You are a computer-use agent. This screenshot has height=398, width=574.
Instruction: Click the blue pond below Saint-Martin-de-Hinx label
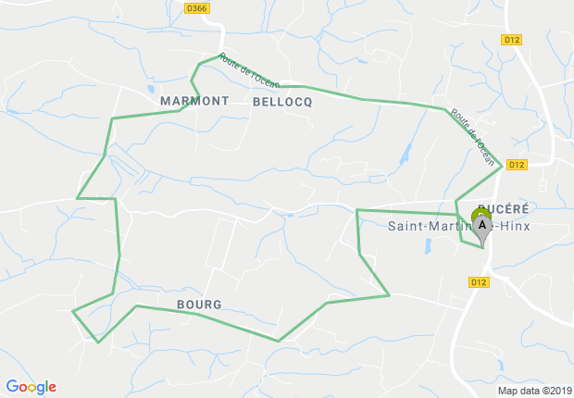(x=428, y=246)
